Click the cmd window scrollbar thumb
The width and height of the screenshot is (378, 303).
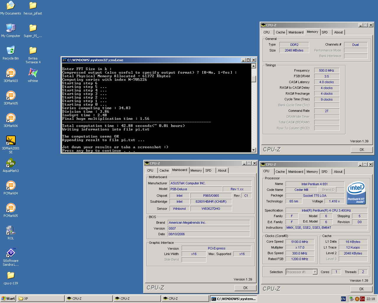[x=253, y=79]
